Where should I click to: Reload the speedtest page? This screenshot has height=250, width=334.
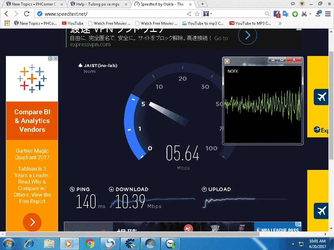[27, 14]
